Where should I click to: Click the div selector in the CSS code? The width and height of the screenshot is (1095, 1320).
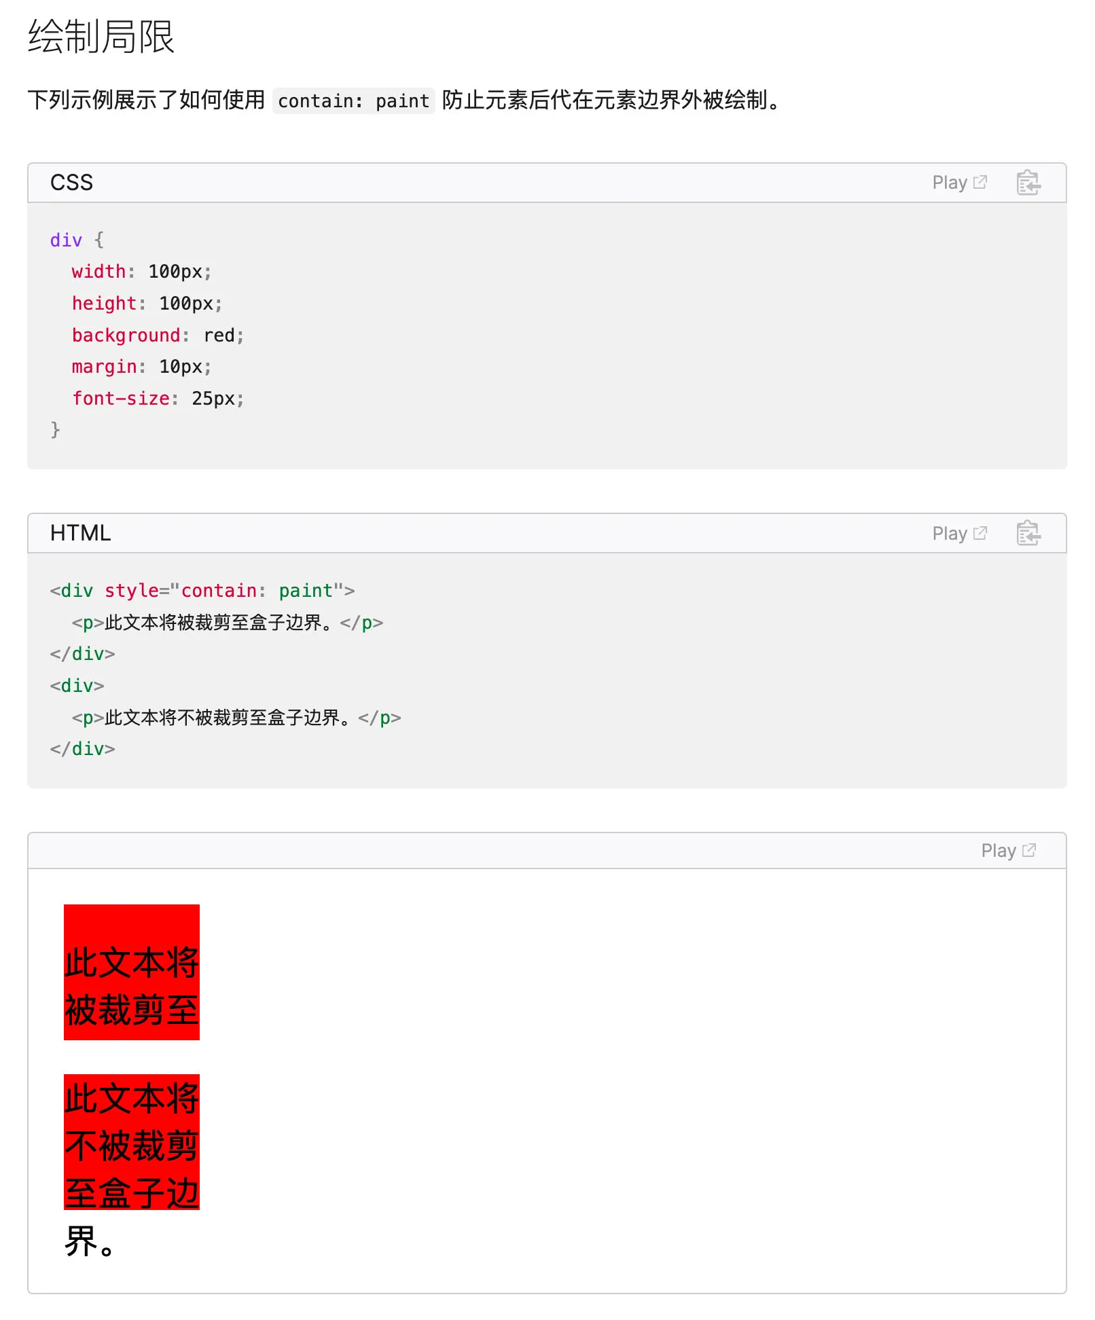coord(65,240)
